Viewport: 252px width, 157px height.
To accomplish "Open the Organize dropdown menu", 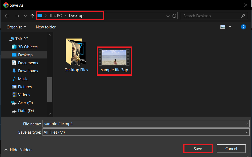I will coord(16,27).
